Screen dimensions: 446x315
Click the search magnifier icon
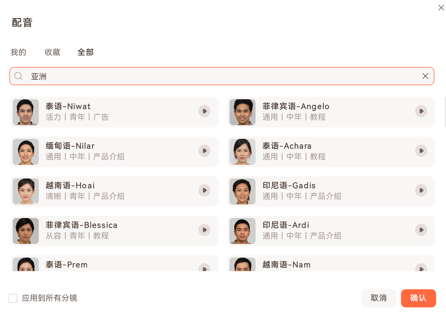tap(18, 76)
